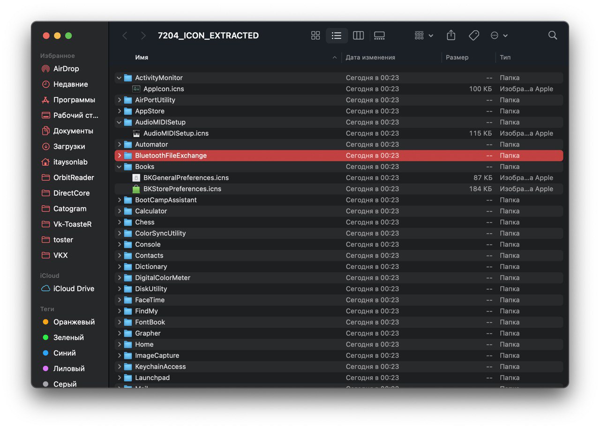The height and width of the screenshot is (429, 600).
Task: Click the Search magnifier icon
Action: click(553, 36)
